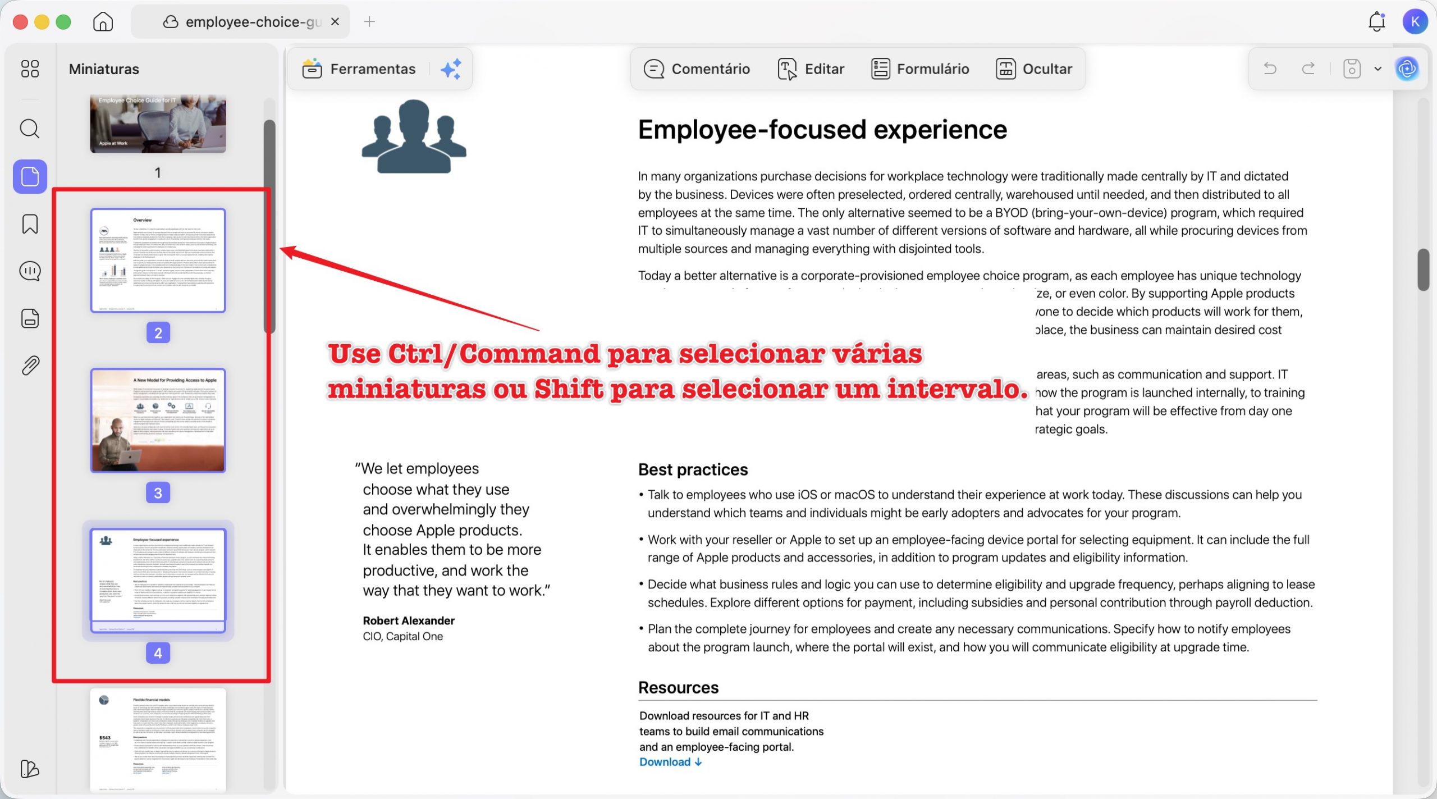The height and width of the screenshot is (799, 1437).
Task: Click the heading Employee-focused experience
Action: [x=822, y=130]
